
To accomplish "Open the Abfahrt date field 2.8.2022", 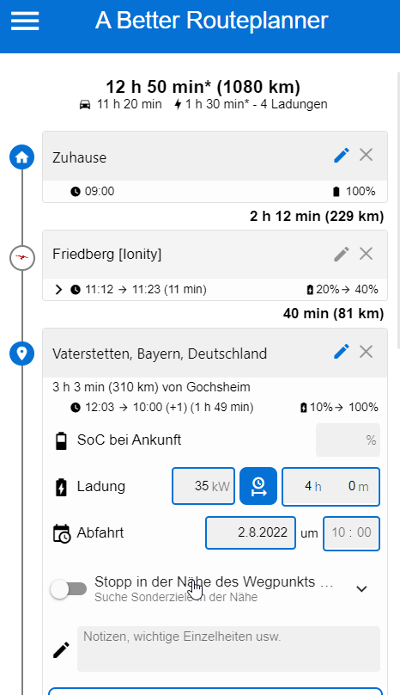I will pos(251,532).
